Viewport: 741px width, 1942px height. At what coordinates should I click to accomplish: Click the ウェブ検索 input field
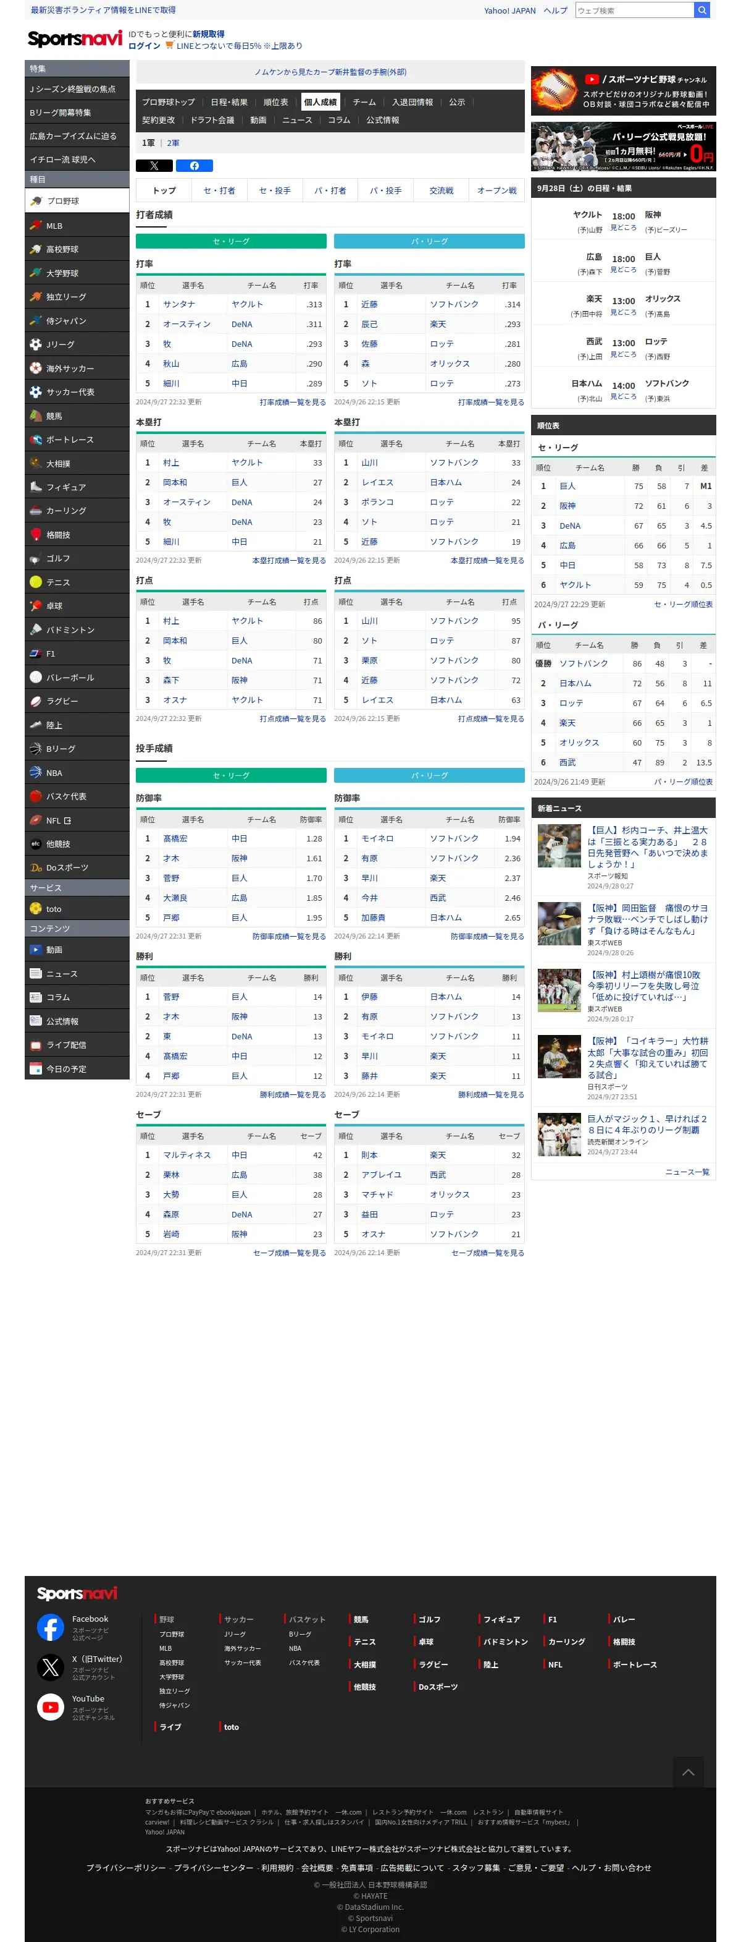click(x=634, y=11)
